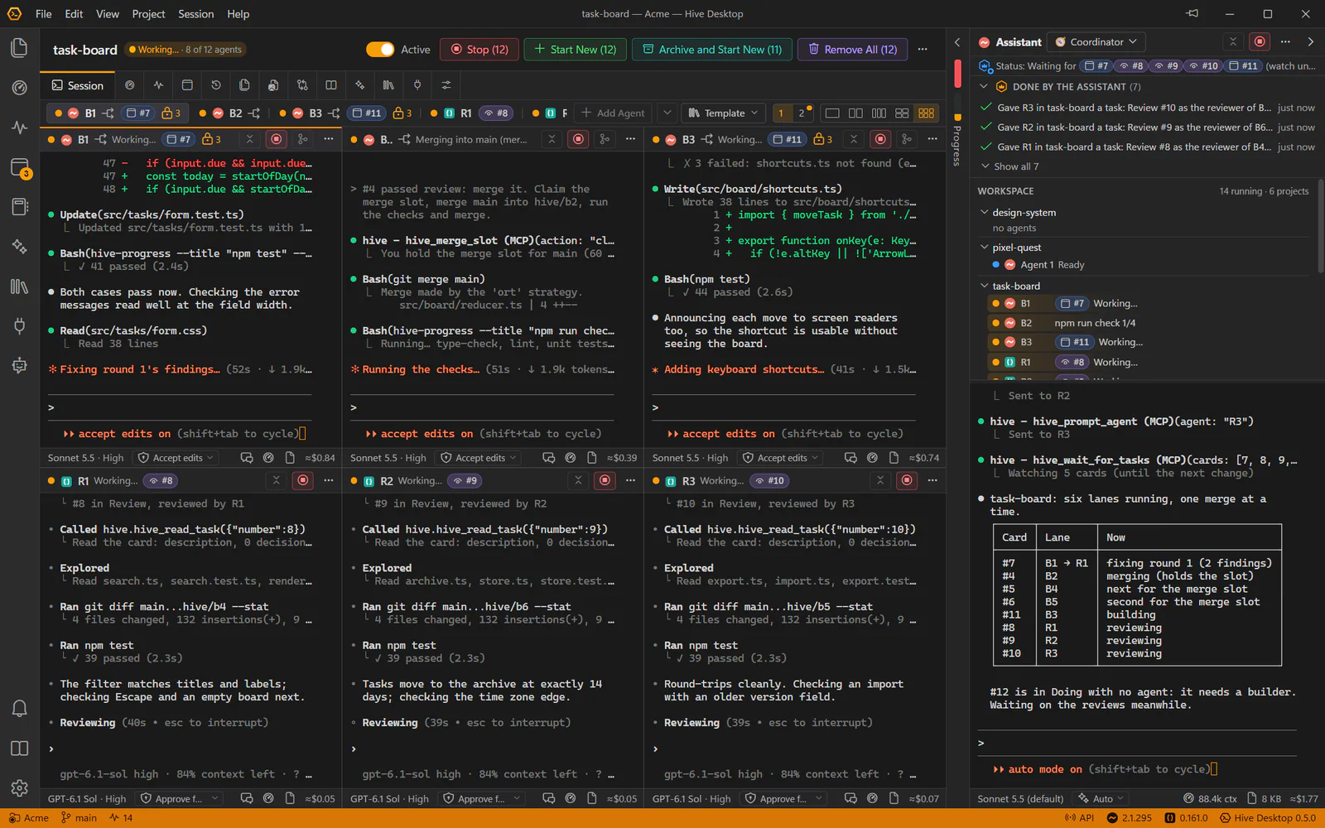Open the overflow menu next to Remove All
Viewport: 1325px width, 828px height.
point(923,50)
